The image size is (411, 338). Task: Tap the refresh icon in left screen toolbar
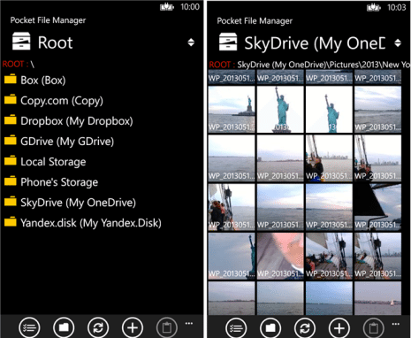[x=98, y=327]
